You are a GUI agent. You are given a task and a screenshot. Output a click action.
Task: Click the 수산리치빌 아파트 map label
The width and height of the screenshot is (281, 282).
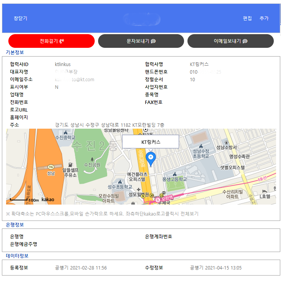(233, 194)
